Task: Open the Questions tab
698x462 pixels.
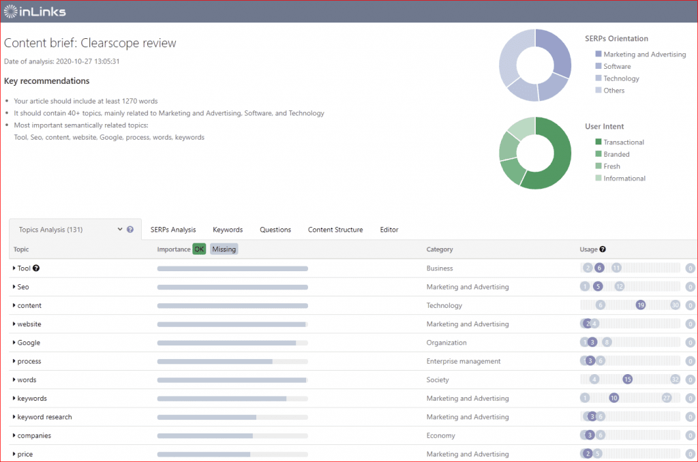Action: pos(275,230)
